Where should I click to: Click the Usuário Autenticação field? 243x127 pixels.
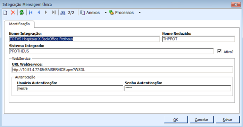[x=70, y=88]
